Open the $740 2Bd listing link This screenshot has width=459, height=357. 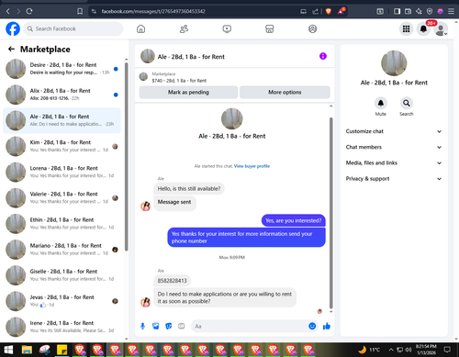pos(179,81)
